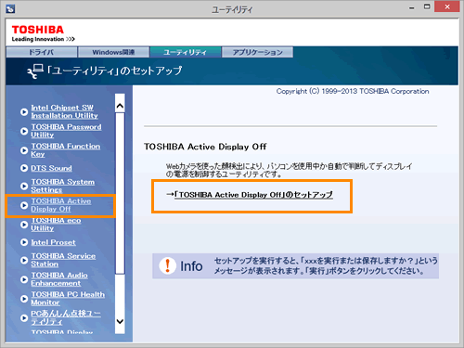Image resolution: width=464 pixels, height=348 pixels.
Task: Click bullet icon beside TOSHIBA Function Key
Action: coord(24,150)
